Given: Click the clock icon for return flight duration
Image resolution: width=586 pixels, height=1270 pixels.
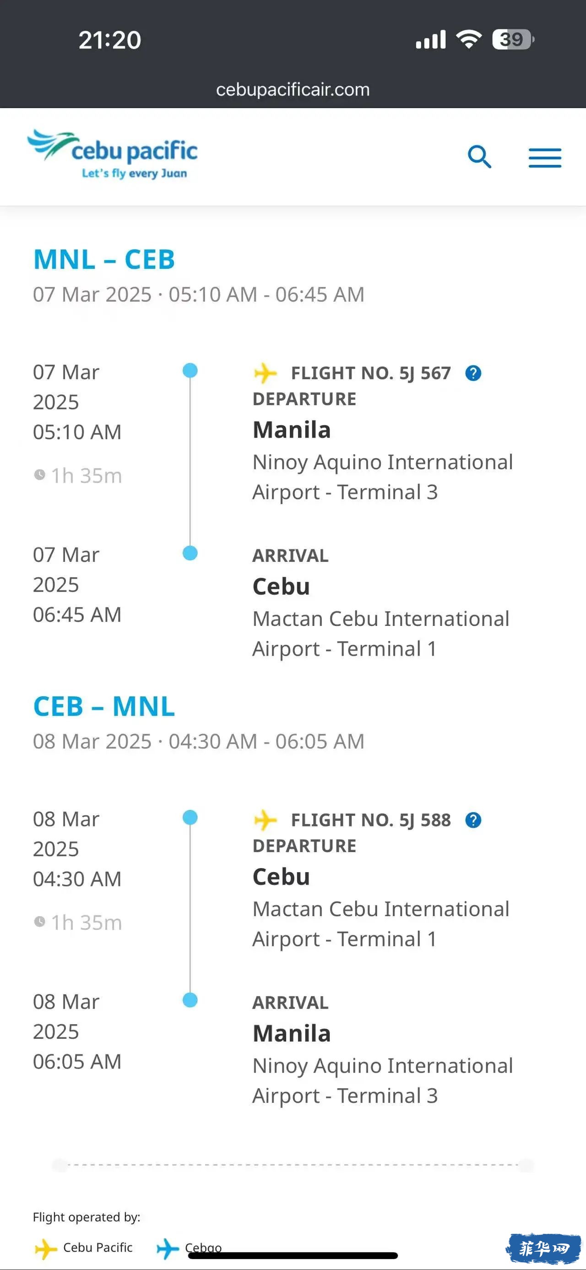Looking at the screenshot, I should coord(39,922).
